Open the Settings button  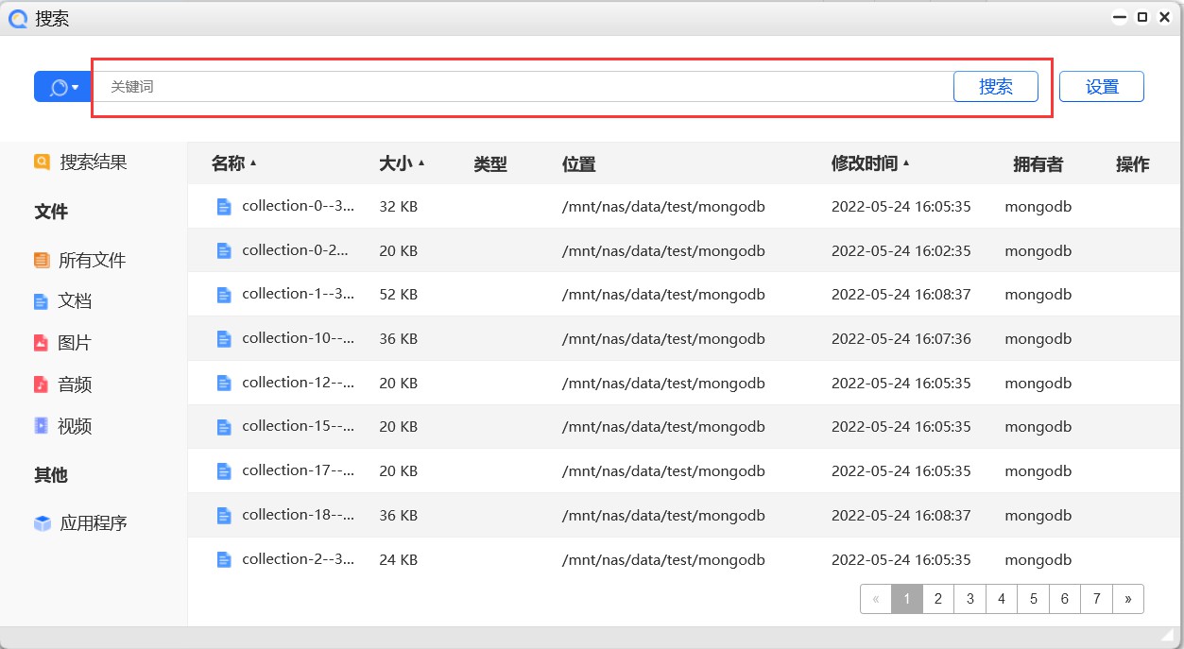tap(1101, 87)
